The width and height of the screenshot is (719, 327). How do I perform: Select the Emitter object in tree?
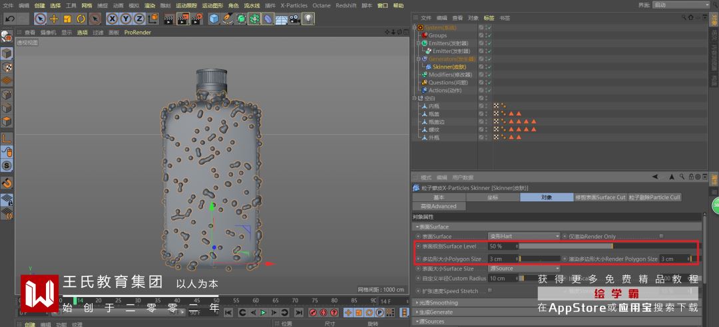[451, 51]
